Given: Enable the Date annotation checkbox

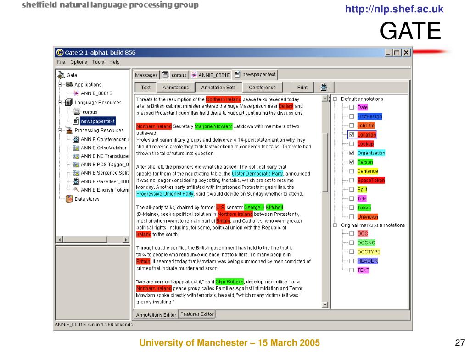Looking at the screenshot, I should coord(352,107).
